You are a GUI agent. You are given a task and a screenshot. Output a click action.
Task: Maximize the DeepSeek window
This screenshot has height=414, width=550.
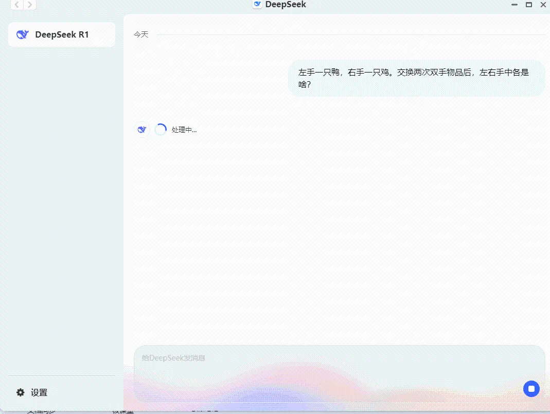(528, 5)
